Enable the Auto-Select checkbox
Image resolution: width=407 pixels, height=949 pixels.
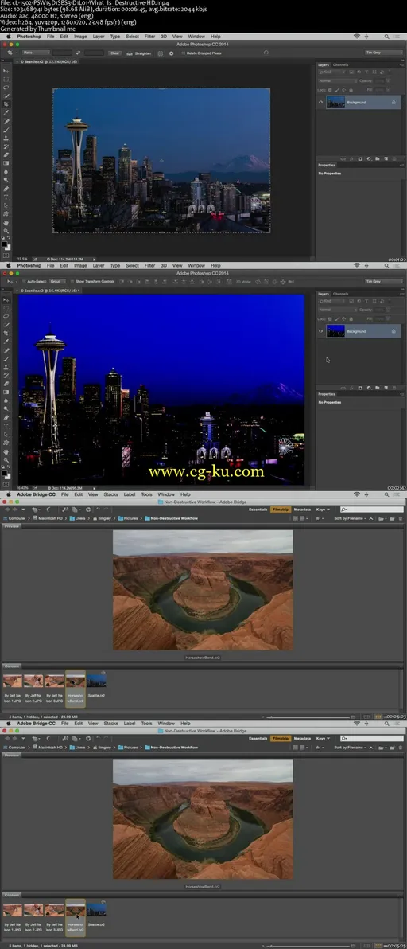click(24, 281)
